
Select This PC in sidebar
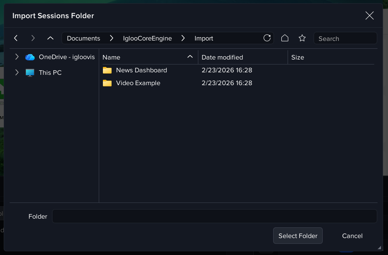[x=50, y=72]
